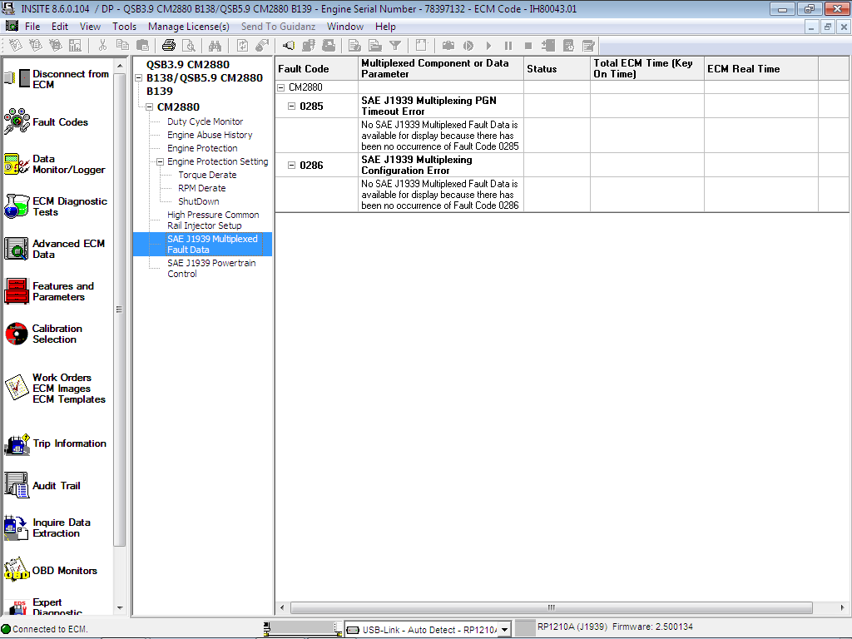Viewport: 852px width, 639px height.
Task: Select SAE J1939 Powertrain Control in the tree
Action: pyautogui.click(x=211, y=268)
